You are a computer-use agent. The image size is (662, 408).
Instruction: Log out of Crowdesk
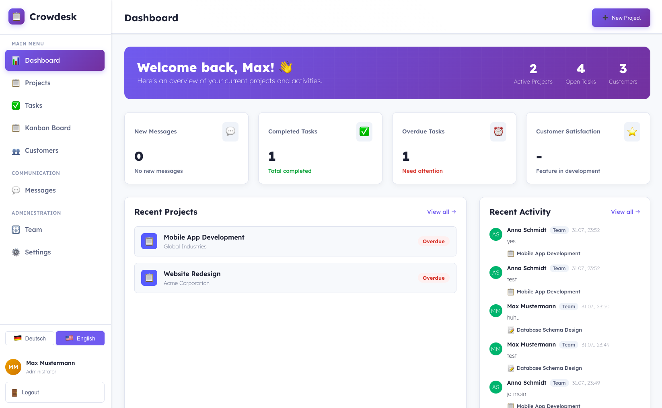coord(54,392)
